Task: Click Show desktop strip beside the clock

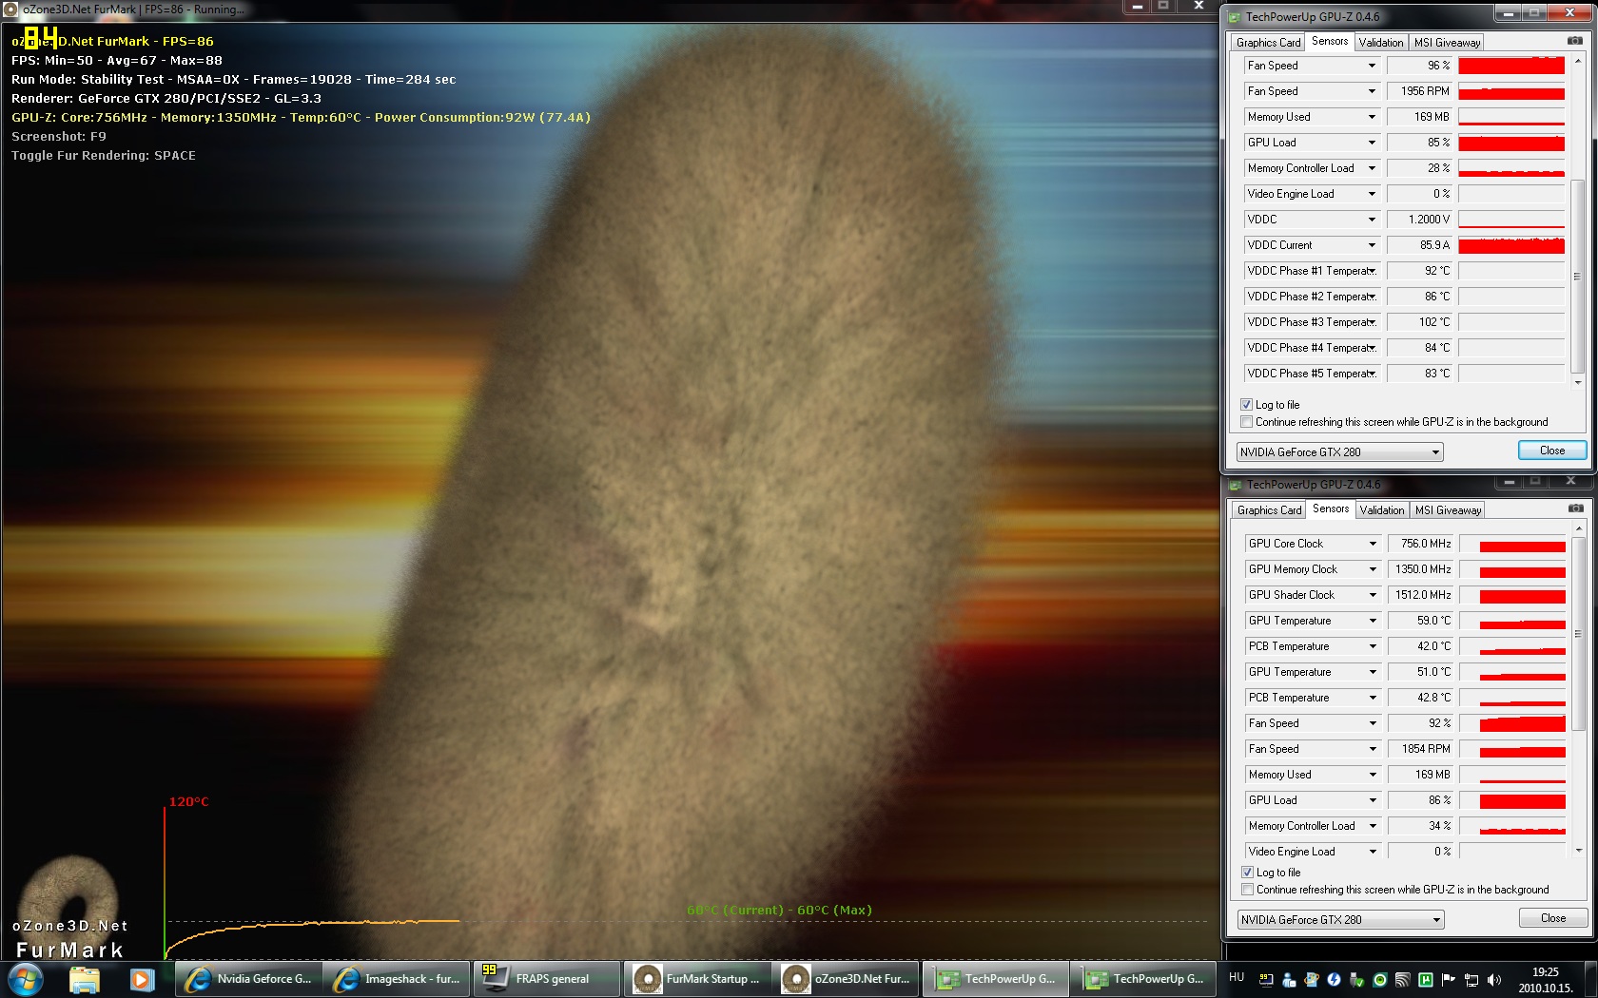Action: tap(1590, 978)
